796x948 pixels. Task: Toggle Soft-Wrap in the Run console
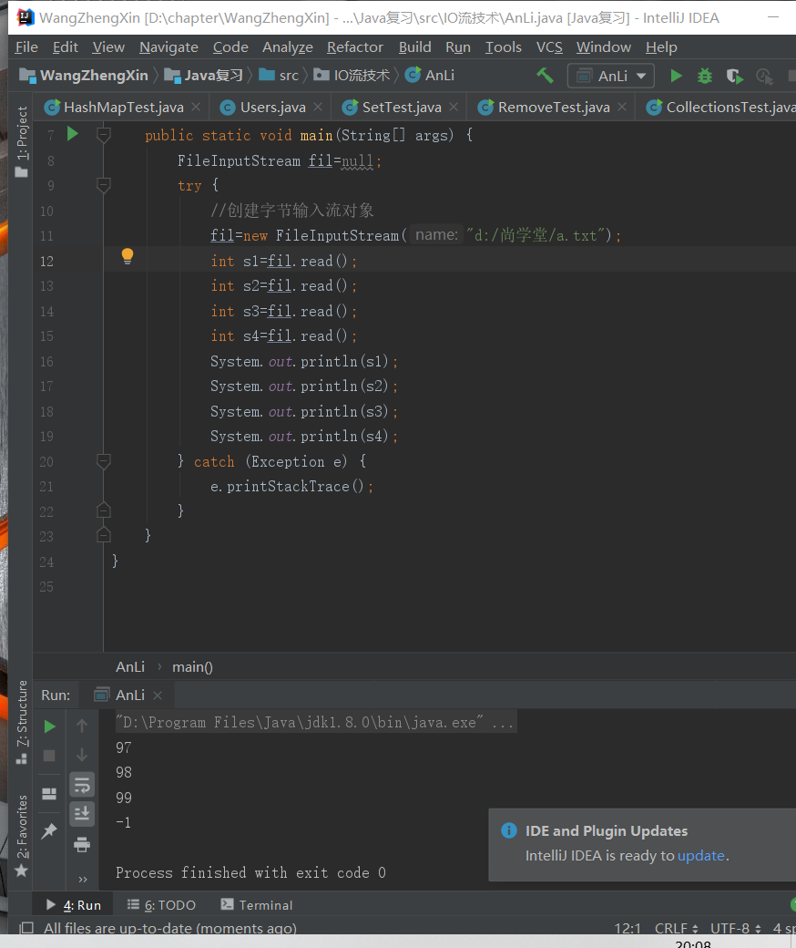(x=82, y=785)
